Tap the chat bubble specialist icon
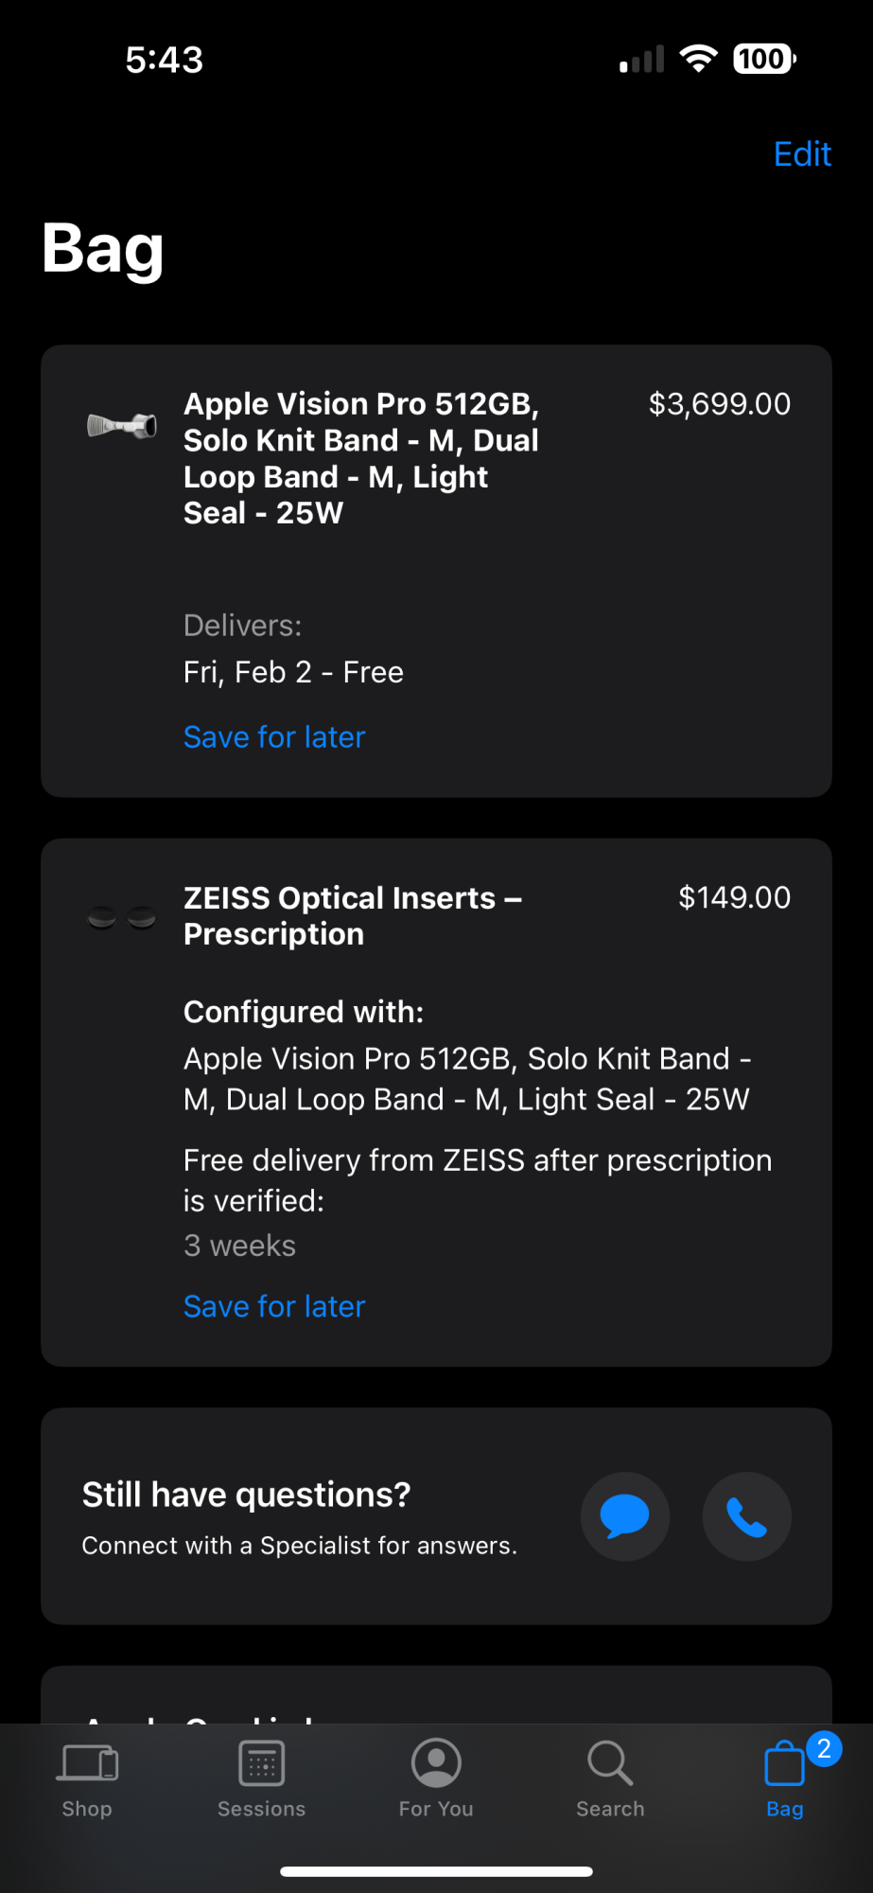This screenshot has width=873, height=1893. [624, 1516]
